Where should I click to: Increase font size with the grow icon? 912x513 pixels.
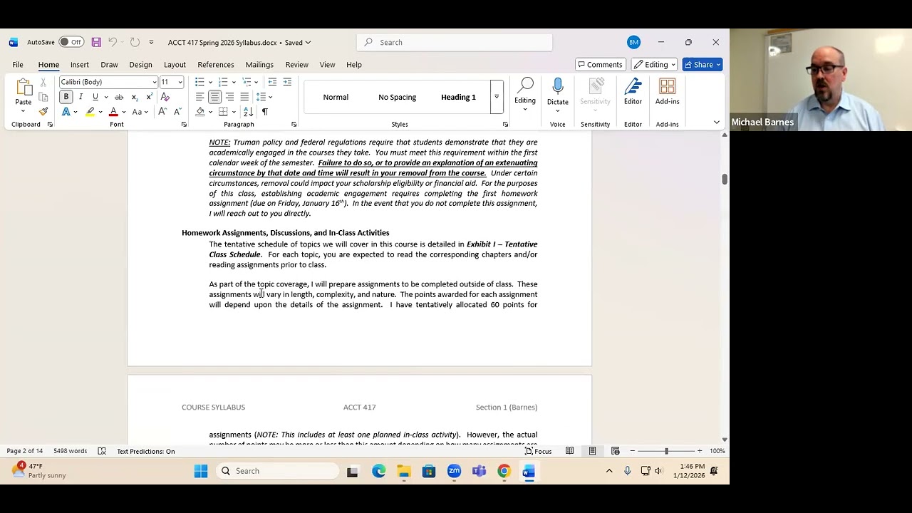point(162,112)
